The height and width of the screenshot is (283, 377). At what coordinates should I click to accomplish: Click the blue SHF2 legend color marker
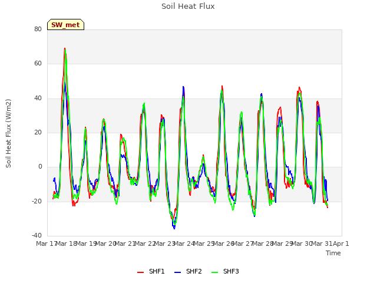point(177,272)
